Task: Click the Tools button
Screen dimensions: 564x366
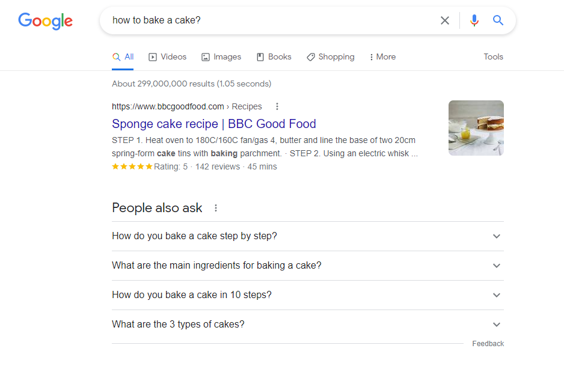Action: [493, 57]
